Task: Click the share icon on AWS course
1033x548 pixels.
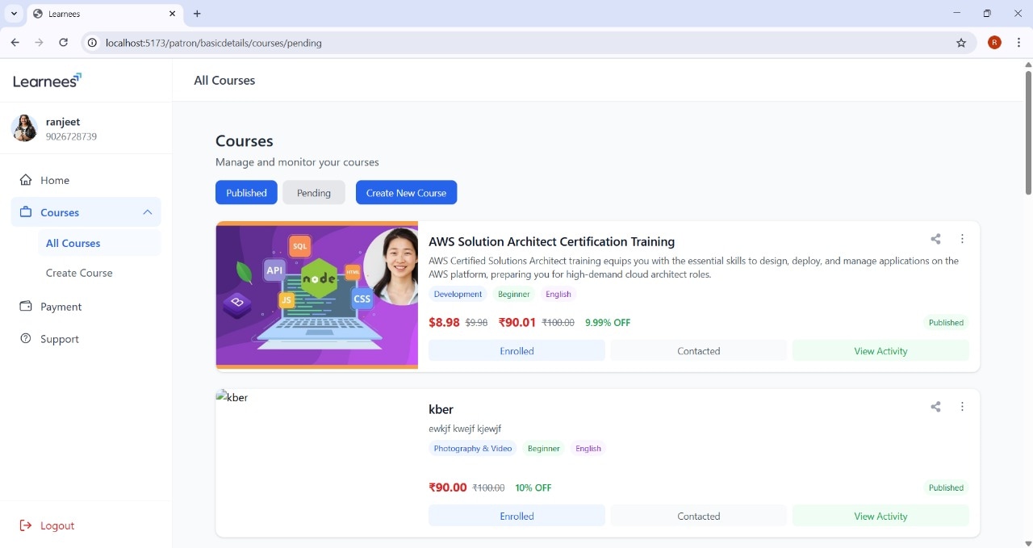Action: pos(935,239)
